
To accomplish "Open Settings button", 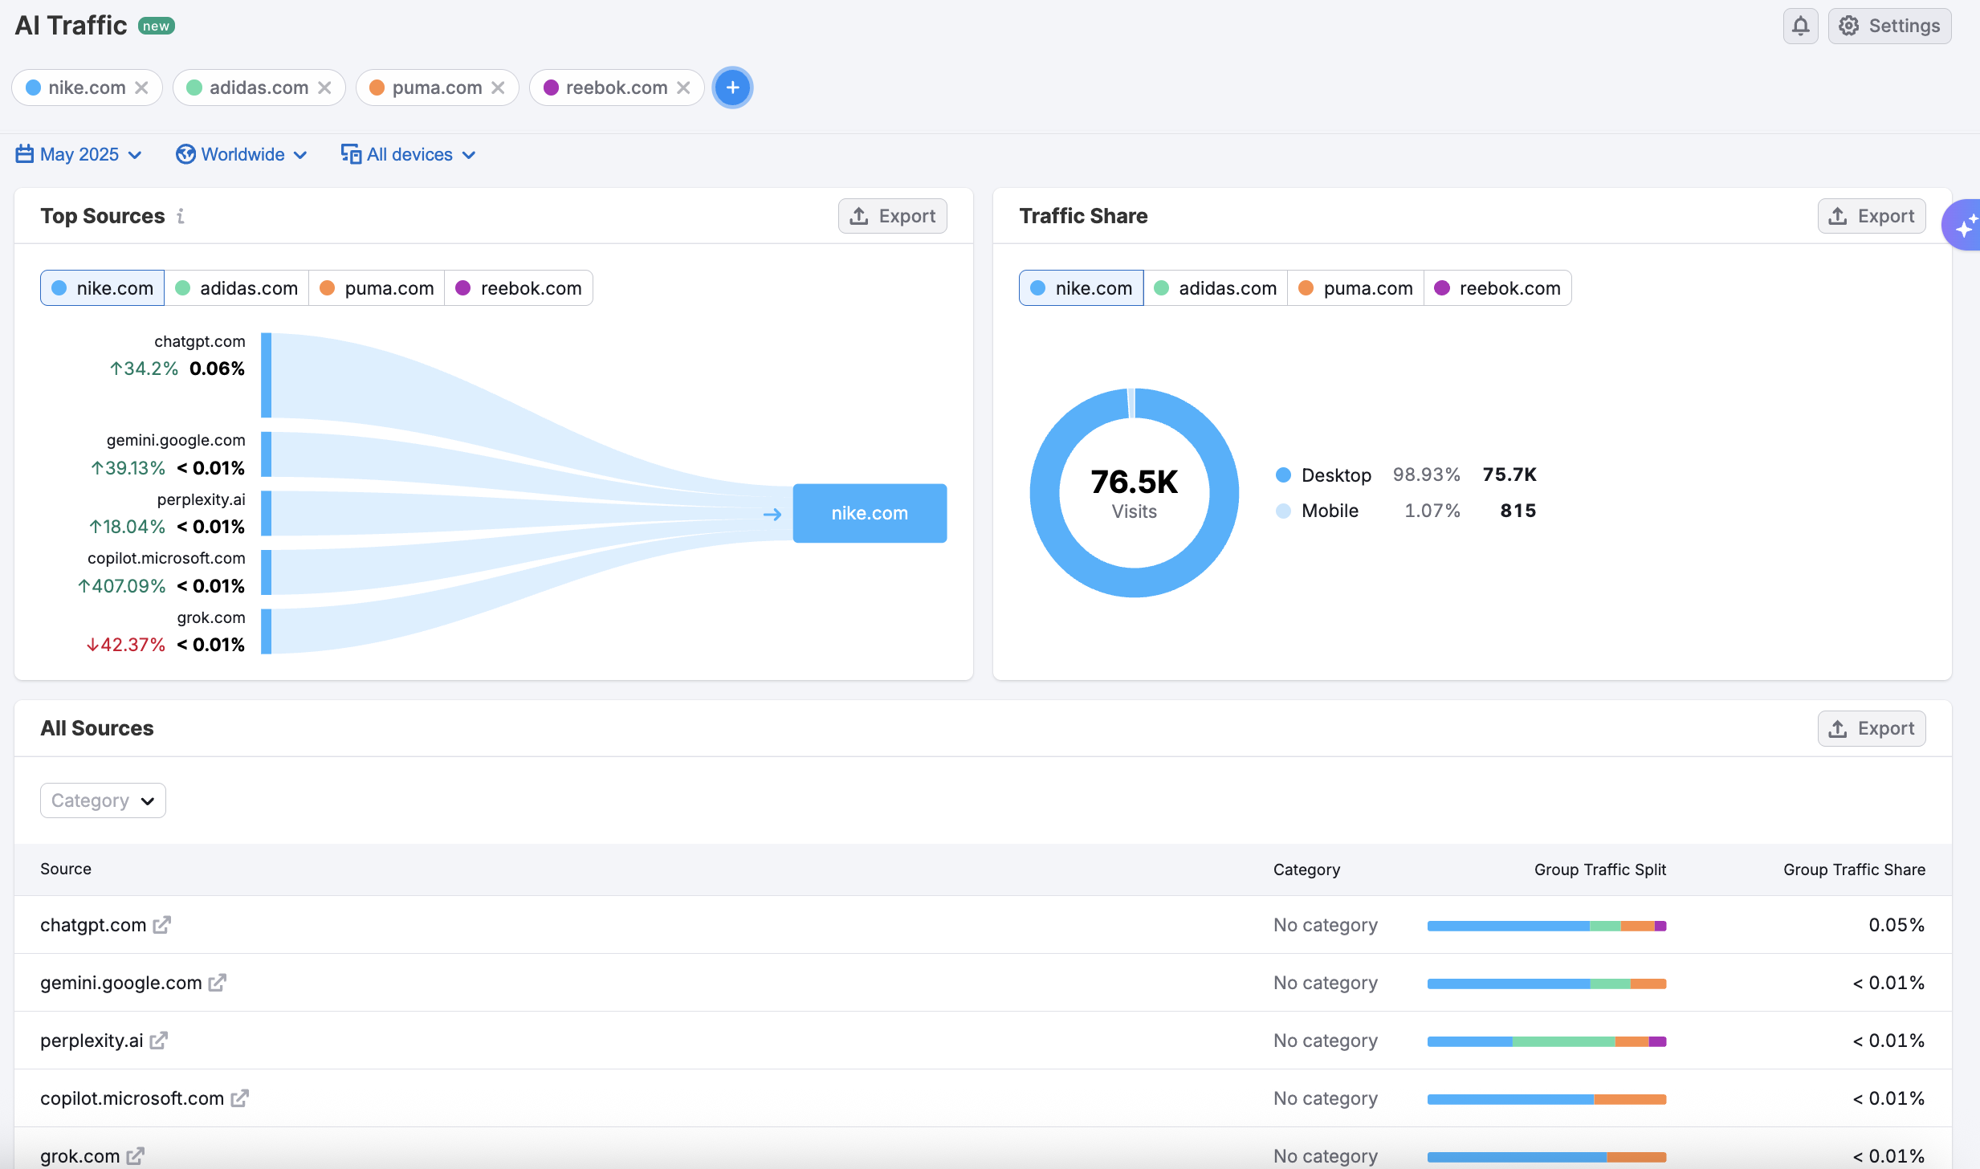I will 1889,26.
